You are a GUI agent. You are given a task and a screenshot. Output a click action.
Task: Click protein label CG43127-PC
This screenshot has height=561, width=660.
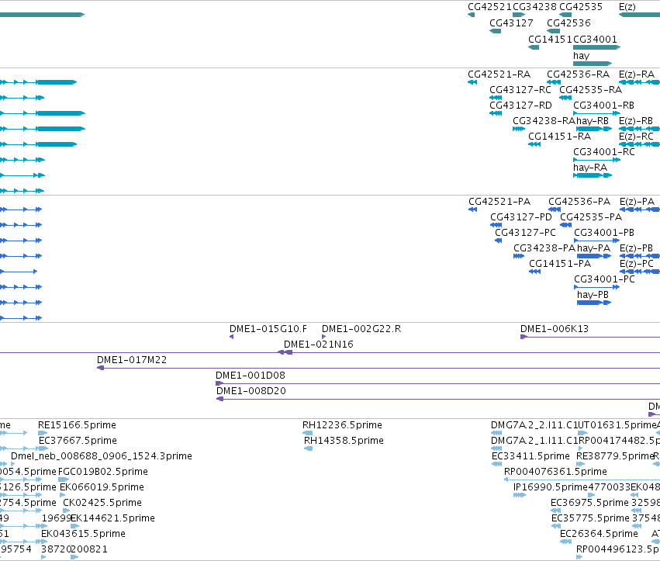coord(525,233)
